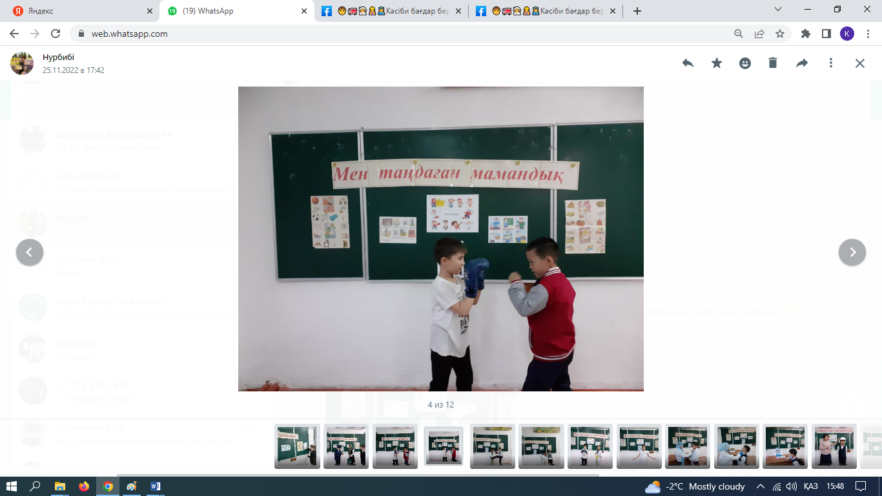Open the thumbnail of nurse in blue headscarf
882x496 pixels.
click(x=688, y=446)
